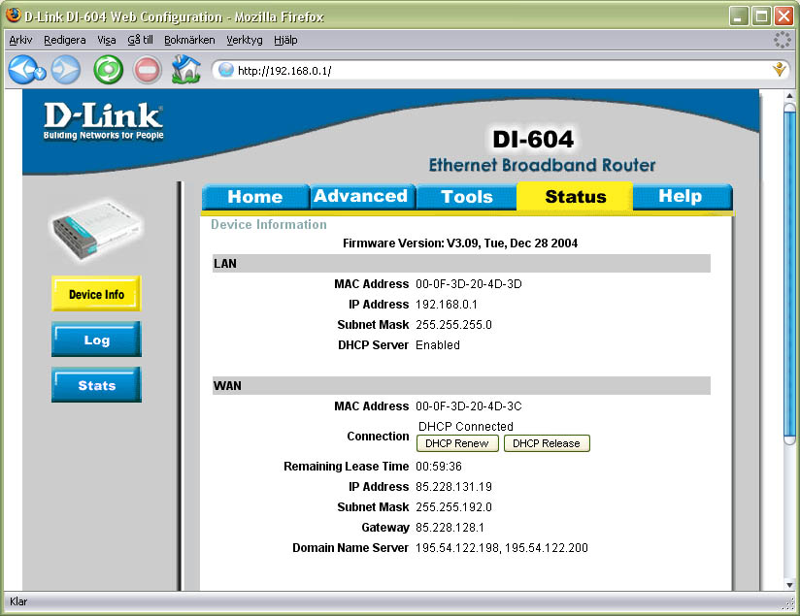
Task: Click the DHCP Server Enabled value
Action: [438, 345]
